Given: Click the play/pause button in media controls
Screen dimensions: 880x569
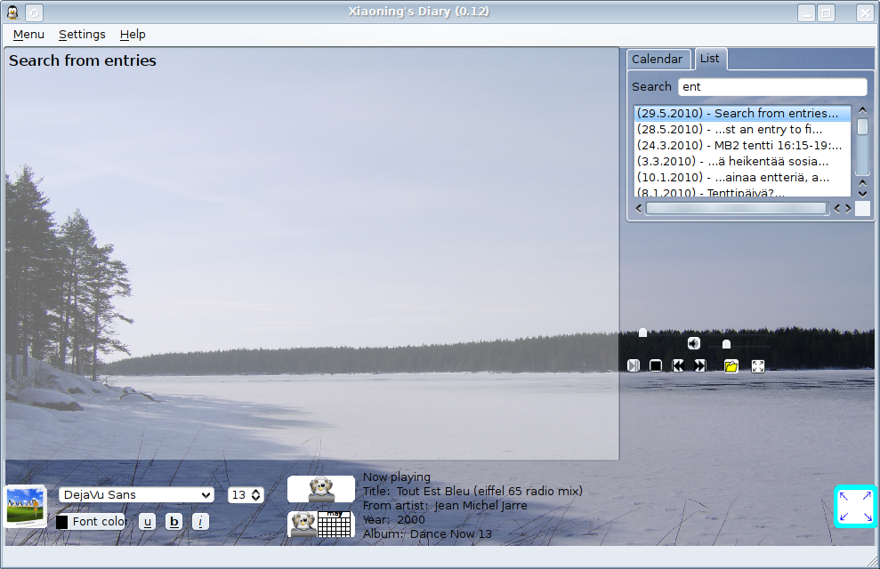Looking at the screenshot, I should (633, 366).
